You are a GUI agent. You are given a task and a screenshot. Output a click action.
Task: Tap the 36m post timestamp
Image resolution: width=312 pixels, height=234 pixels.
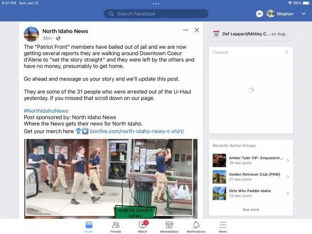[47, 38]
